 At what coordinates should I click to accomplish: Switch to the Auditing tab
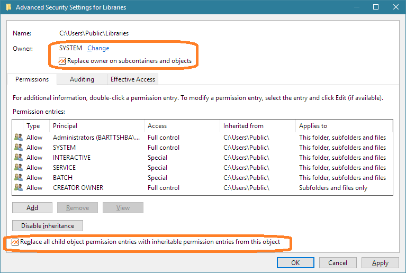(x=82, y=79)
